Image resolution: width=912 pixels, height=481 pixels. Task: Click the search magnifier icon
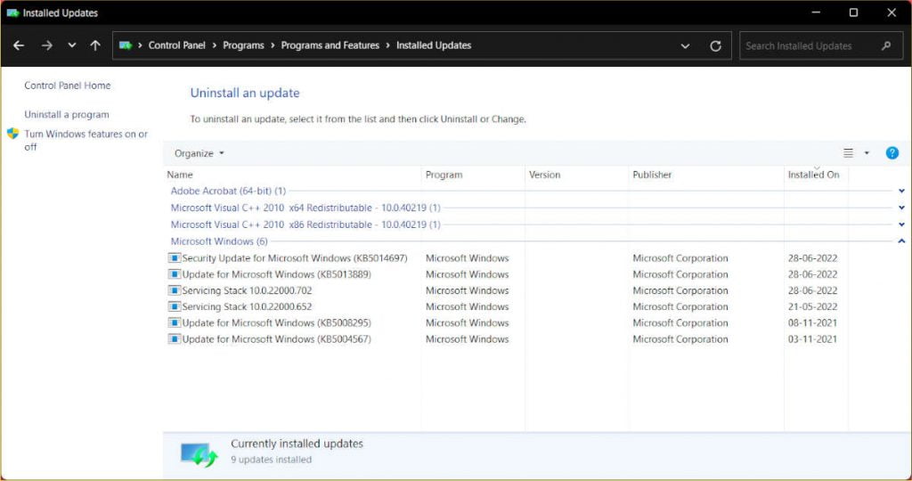886,45
